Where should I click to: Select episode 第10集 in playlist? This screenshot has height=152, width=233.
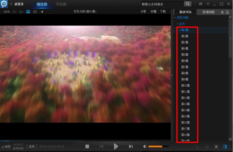[185, 85]
